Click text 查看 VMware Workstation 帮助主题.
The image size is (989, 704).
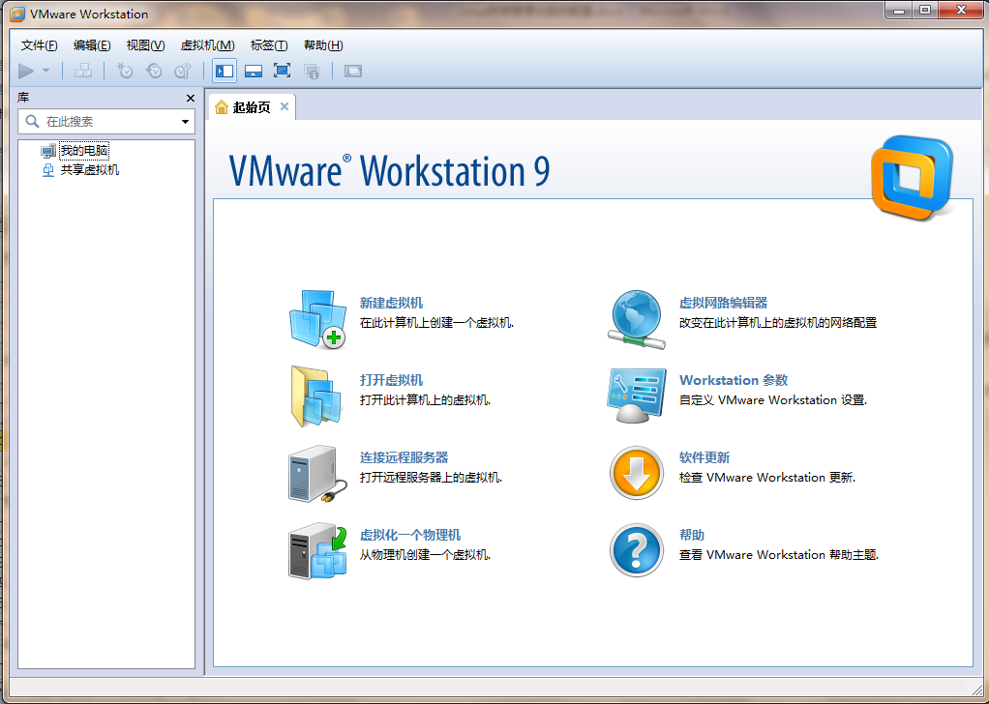(x=779, y=555)
